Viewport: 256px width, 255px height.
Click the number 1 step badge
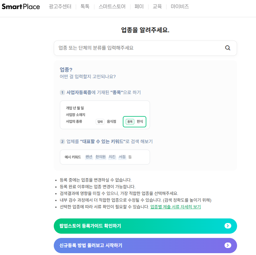click(62, 93)
